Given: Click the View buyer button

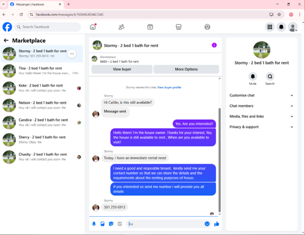Looking at the screenshot, I should (122, 69).
